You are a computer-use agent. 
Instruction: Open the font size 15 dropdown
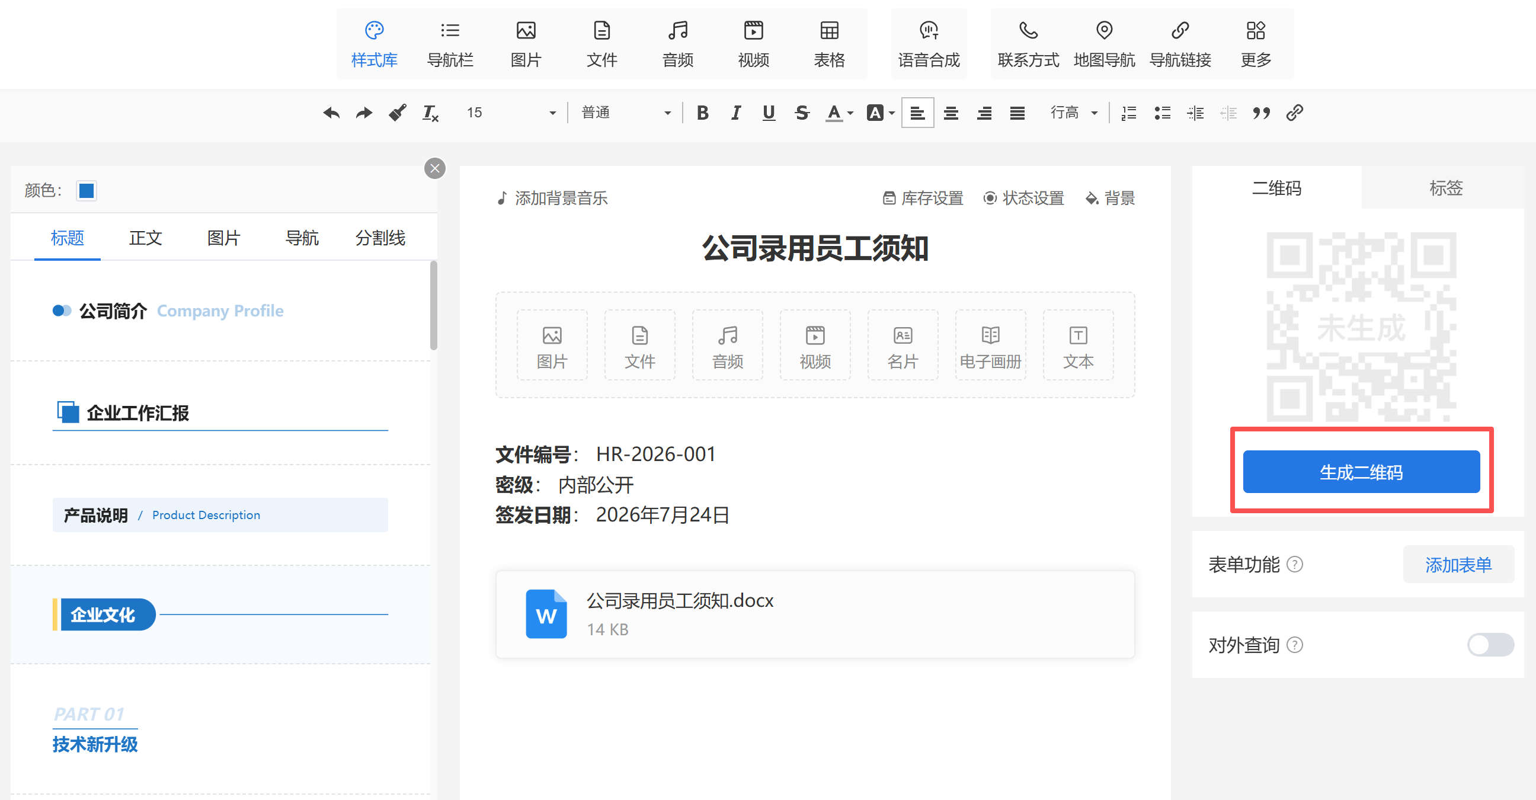coord(511,113)
